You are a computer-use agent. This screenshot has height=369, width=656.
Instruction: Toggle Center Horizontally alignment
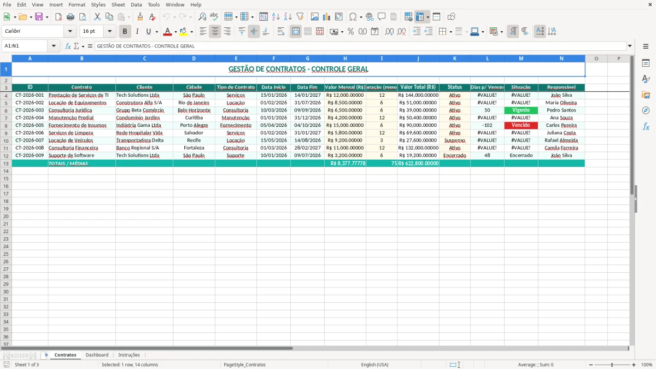pyautogui.click(x=215, y=32)
